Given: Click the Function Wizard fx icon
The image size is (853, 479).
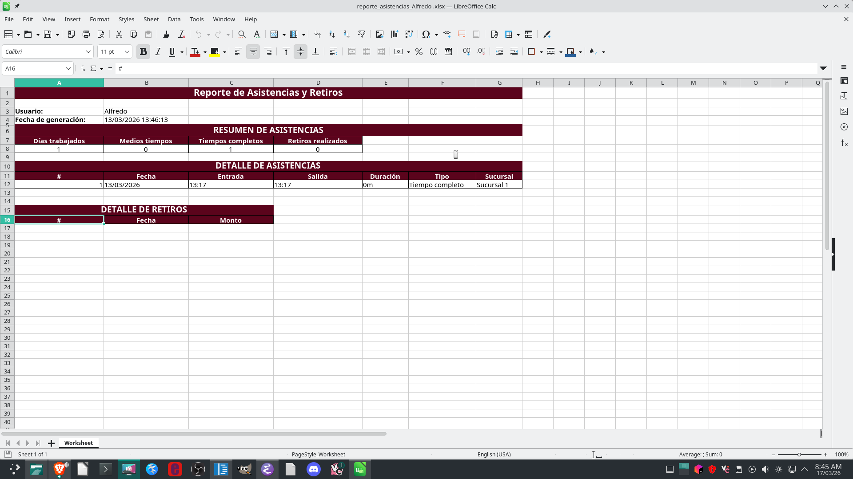Looking at the screenshot, I should [83, 68].
